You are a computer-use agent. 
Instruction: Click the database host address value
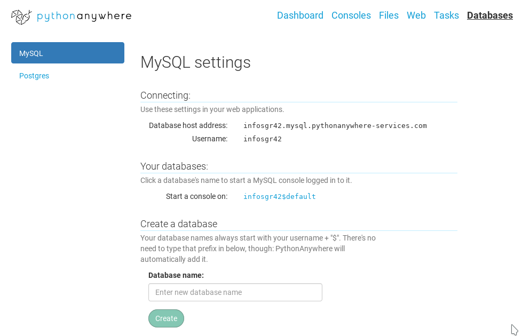click(335, 126)
